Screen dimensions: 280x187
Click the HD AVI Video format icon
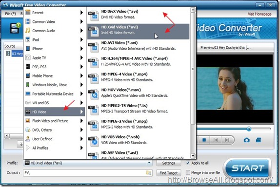[93, 47]
